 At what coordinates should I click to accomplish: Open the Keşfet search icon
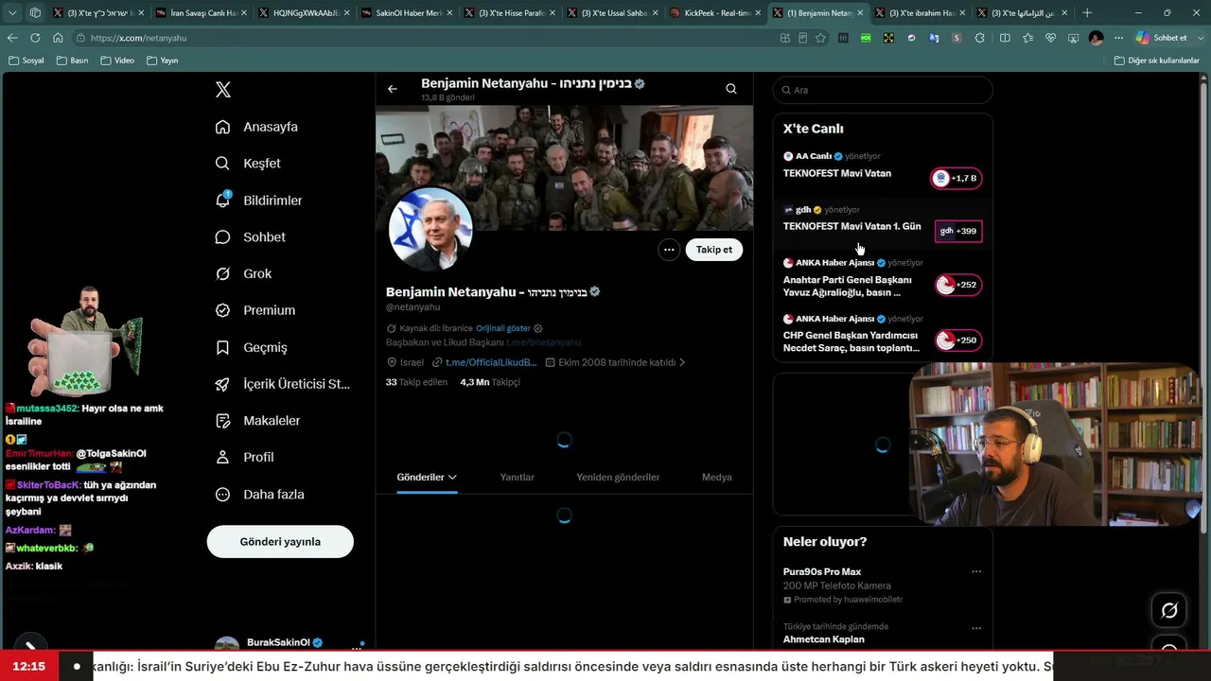click(222, 164)
